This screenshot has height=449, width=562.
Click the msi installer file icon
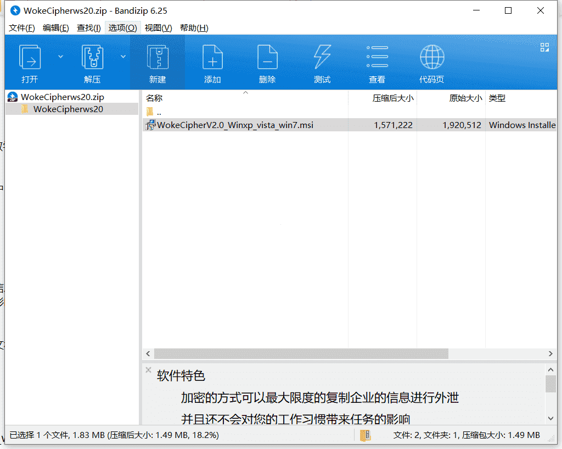[150, 125]
